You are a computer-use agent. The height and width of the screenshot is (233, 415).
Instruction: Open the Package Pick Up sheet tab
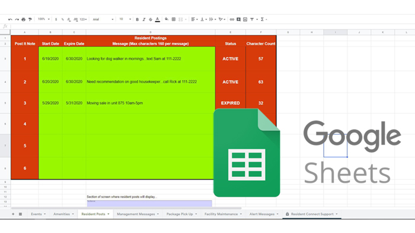tap(180, 214)
